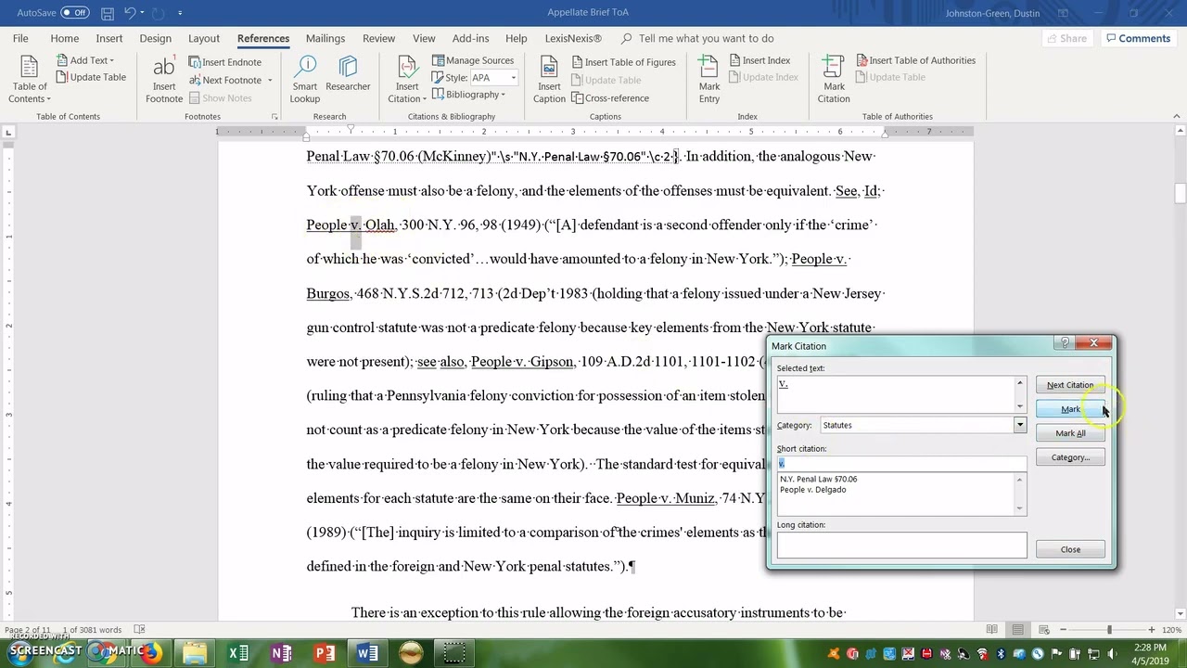Select 'People v. Delgado' in the citation list
The width and height of the screenshot is (1187, 668).
click(x=813, y=490)
